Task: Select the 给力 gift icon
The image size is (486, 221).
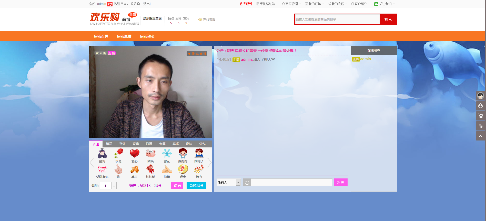Action: pos(199,169)
